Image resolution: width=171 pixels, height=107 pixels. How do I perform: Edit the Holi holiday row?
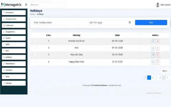pyautogui.click(x=153, y=48)
